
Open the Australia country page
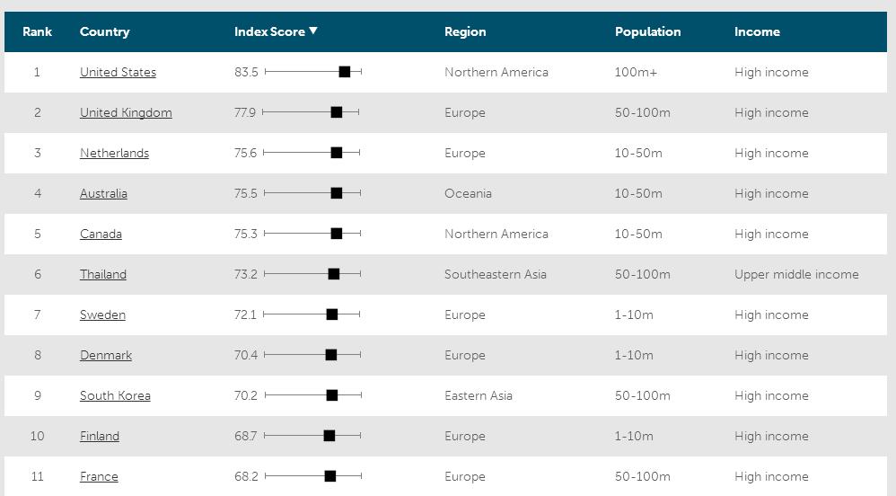tap(103, 193)
